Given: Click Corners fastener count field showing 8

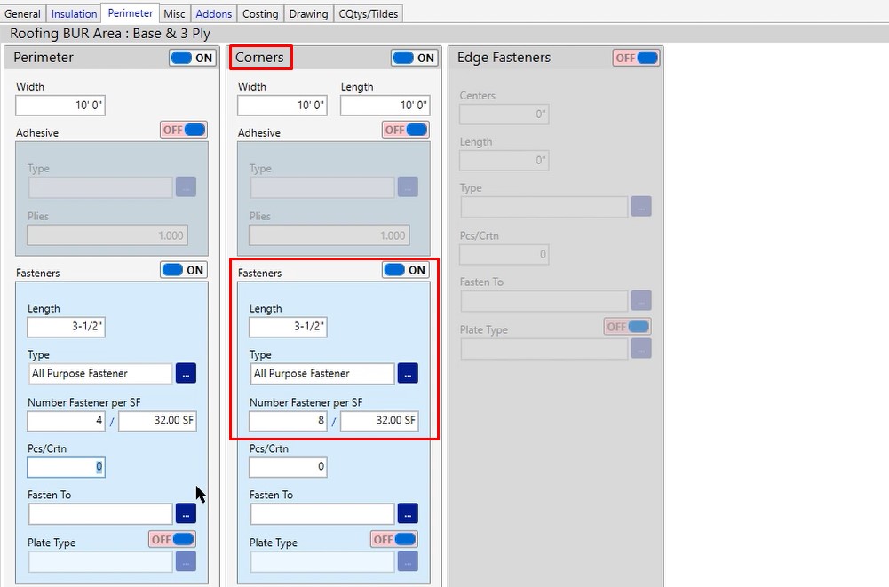Looking at the screenshot, I should 288,421.
